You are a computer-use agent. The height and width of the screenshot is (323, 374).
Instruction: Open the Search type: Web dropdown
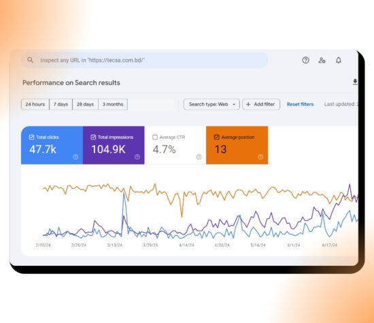[211, 104]
